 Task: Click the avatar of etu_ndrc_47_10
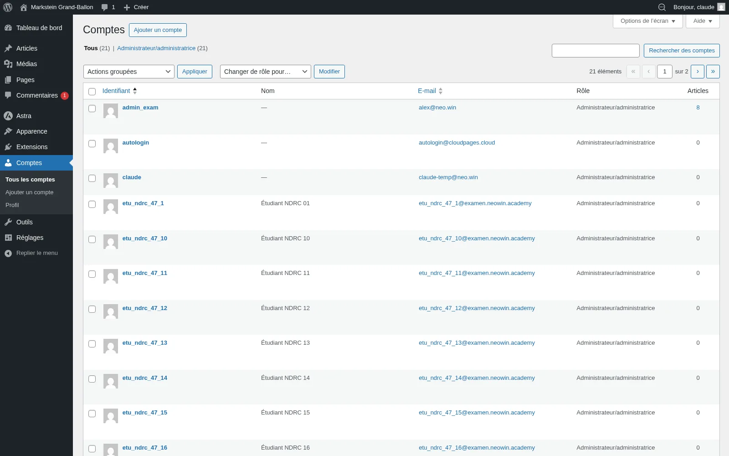pos(111,242)
